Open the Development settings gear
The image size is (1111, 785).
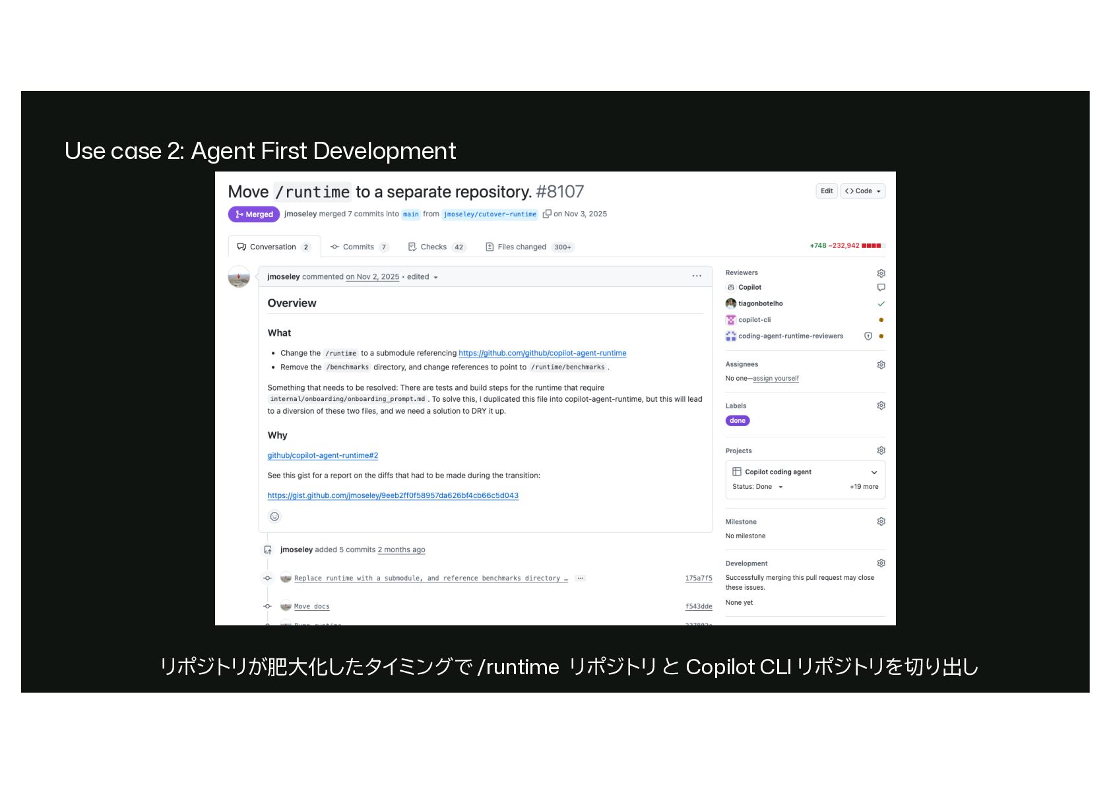(881, 563)
